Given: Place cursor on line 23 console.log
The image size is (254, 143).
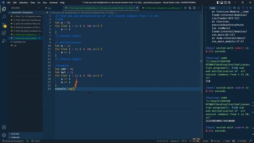Looking at the screenshot, I should [65, 89].
